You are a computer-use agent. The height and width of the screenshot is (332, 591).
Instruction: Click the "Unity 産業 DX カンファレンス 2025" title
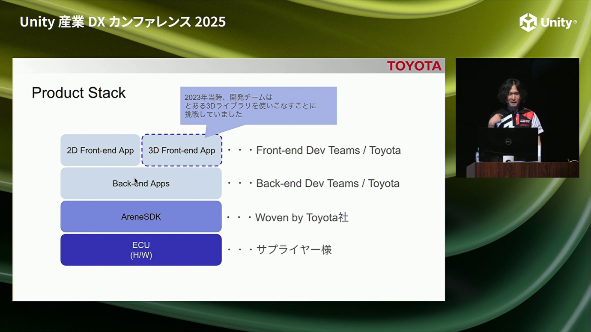(x=123, y=22)
